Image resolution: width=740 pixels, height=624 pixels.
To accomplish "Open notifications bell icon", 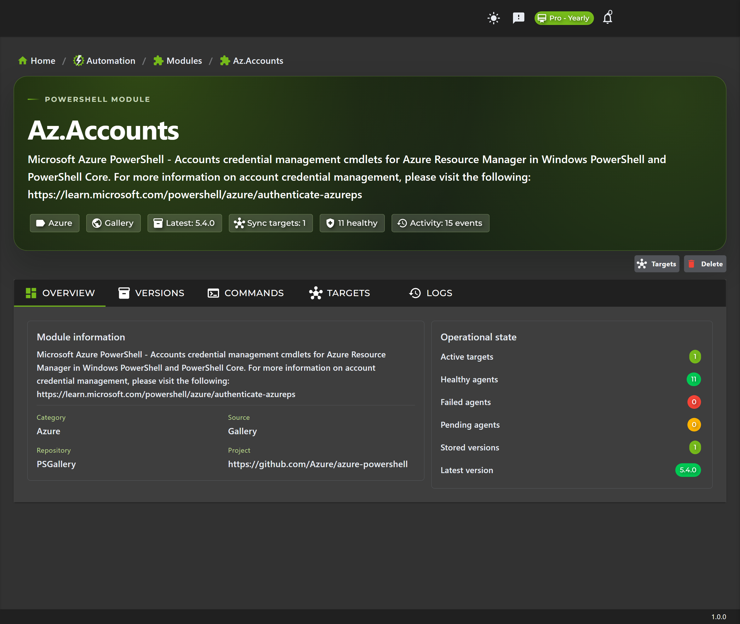I will 608,17.
